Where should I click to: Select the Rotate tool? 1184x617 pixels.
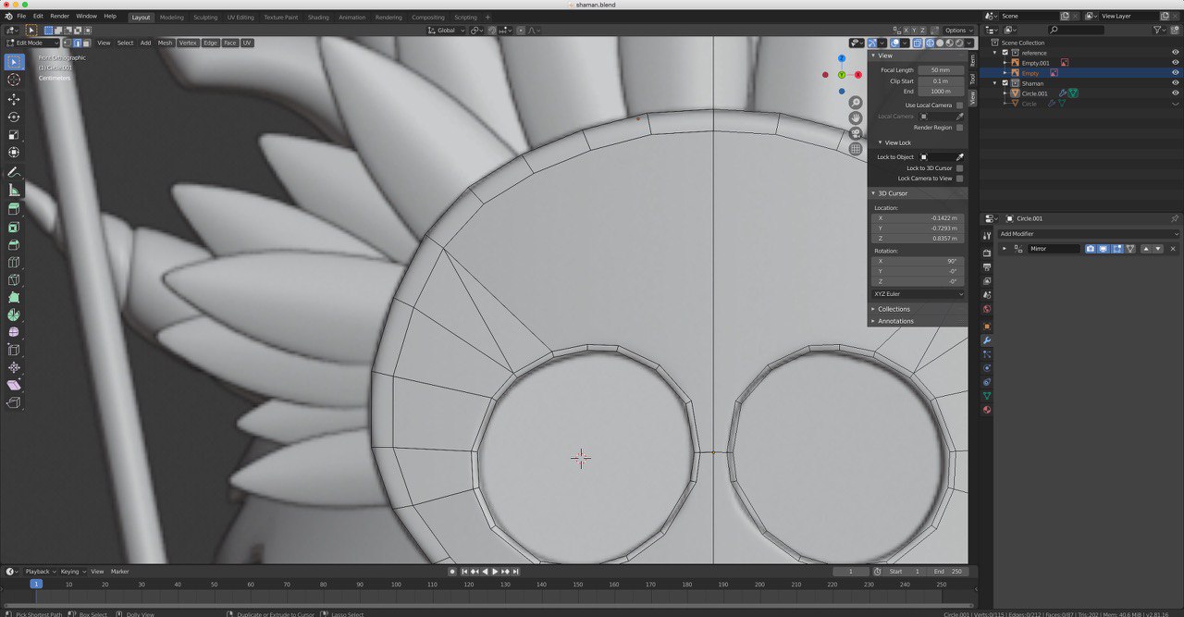pyautogui.click(x=14, y=117)
